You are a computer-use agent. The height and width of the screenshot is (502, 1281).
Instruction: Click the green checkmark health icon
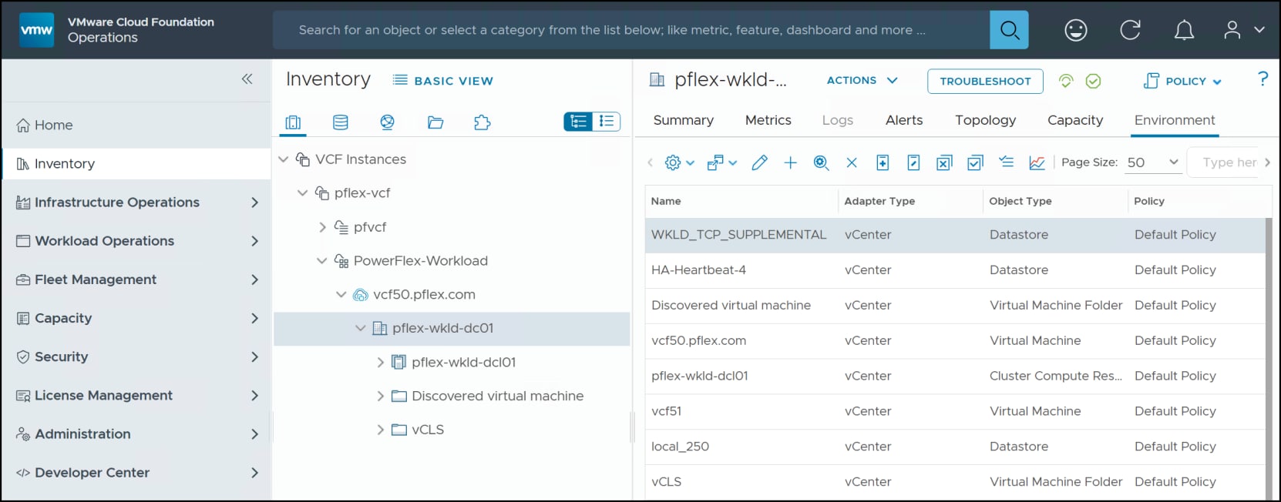point(1093,81)
